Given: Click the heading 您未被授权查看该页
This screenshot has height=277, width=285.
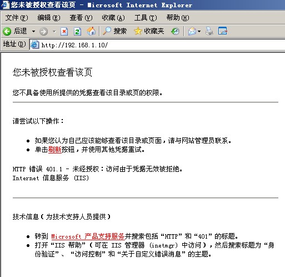Looking at the screenshot, I should click(52, 72).
